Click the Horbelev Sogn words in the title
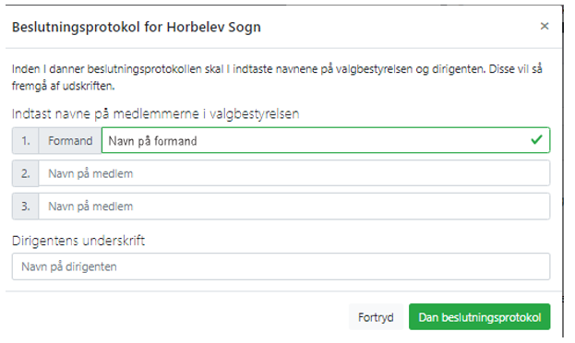The image size is (575, 343). pos(214,27)
